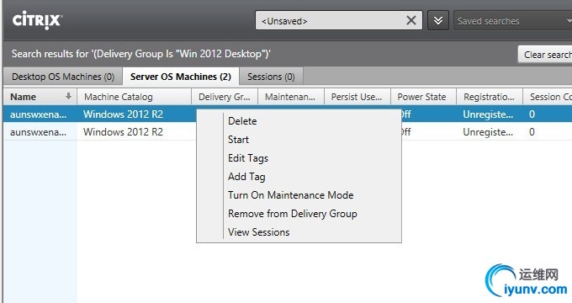Click Windows 2012 R2 in the second row
This screenshot has height=303, width=572.
[123, 132]
